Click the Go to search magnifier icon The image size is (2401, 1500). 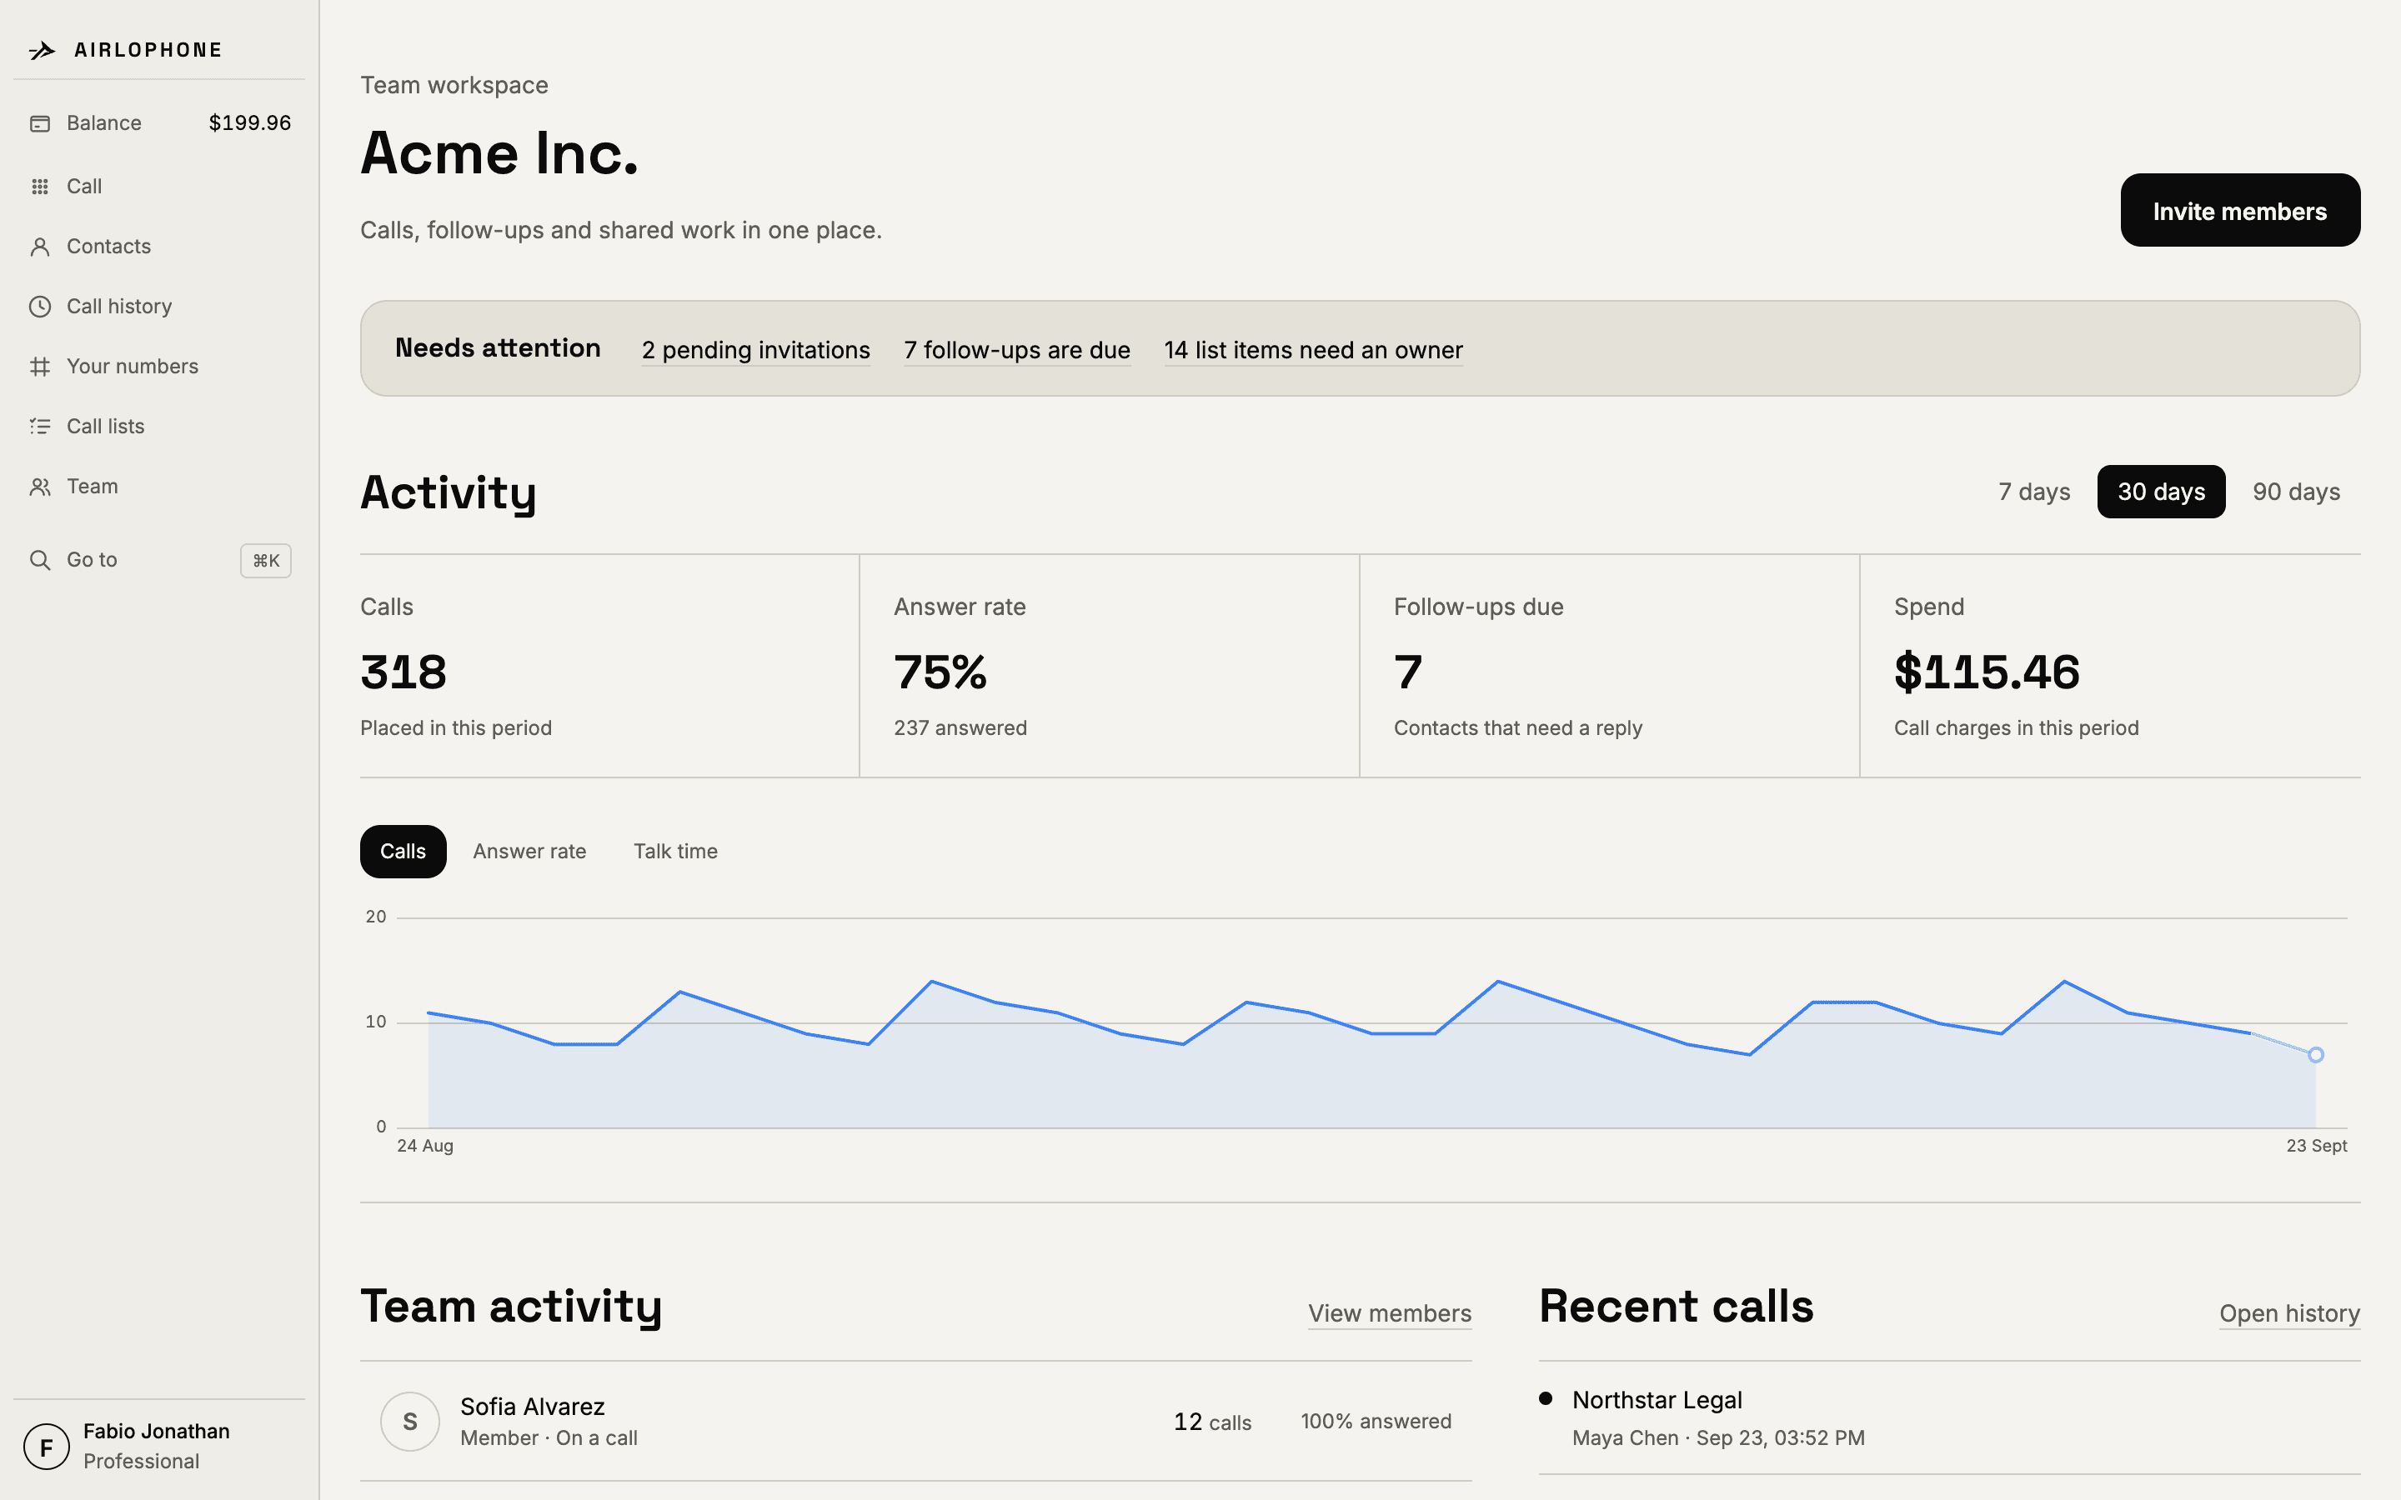click(x=40, y=561)
